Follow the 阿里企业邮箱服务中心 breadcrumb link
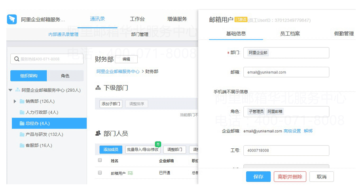 118,72
